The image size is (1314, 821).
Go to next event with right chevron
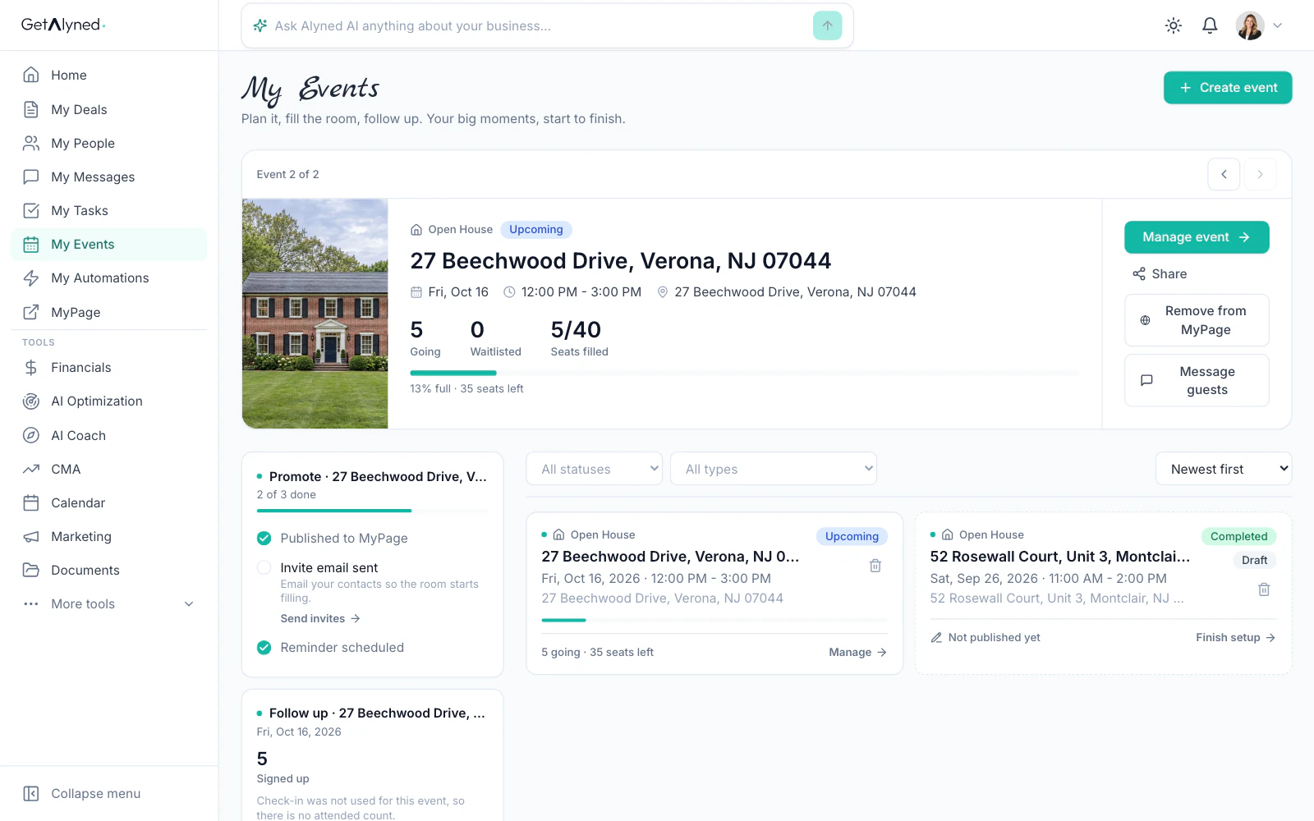point(1260,174)
